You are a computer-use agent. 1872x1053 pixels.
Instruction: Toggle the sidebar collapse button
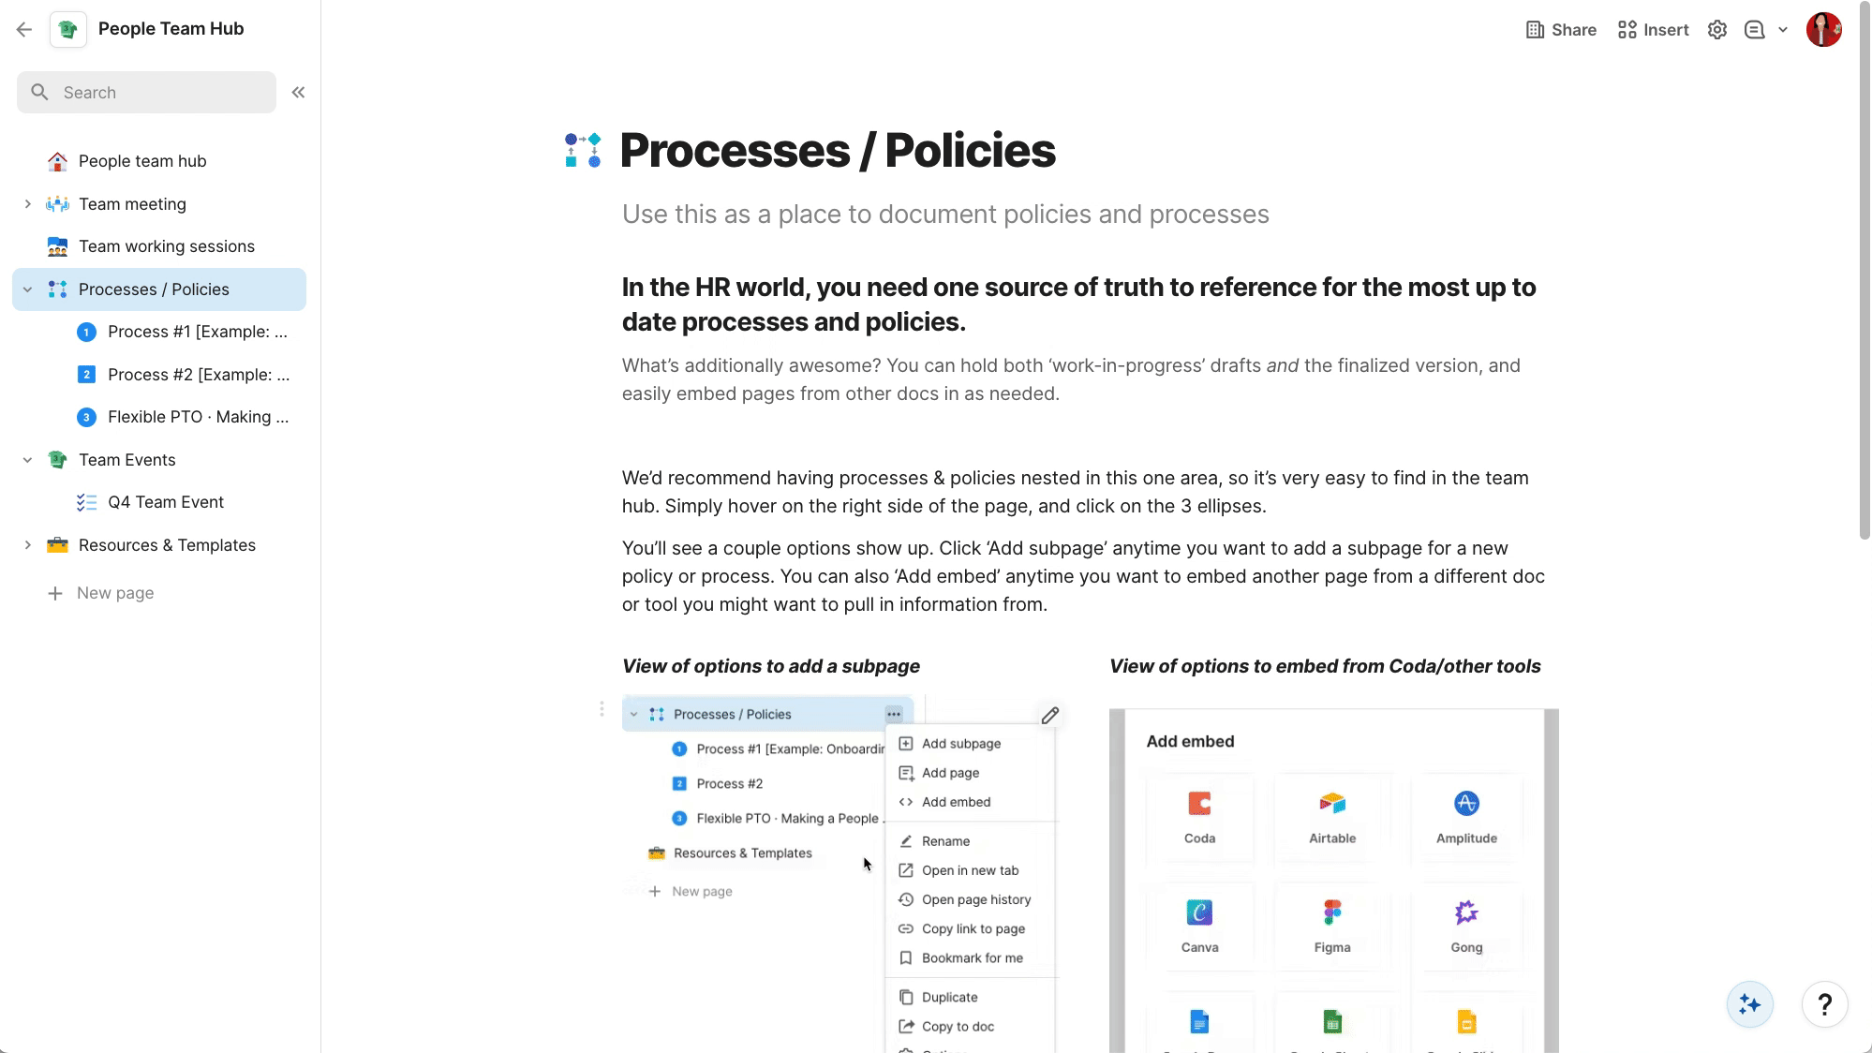[x=297, y=93]
